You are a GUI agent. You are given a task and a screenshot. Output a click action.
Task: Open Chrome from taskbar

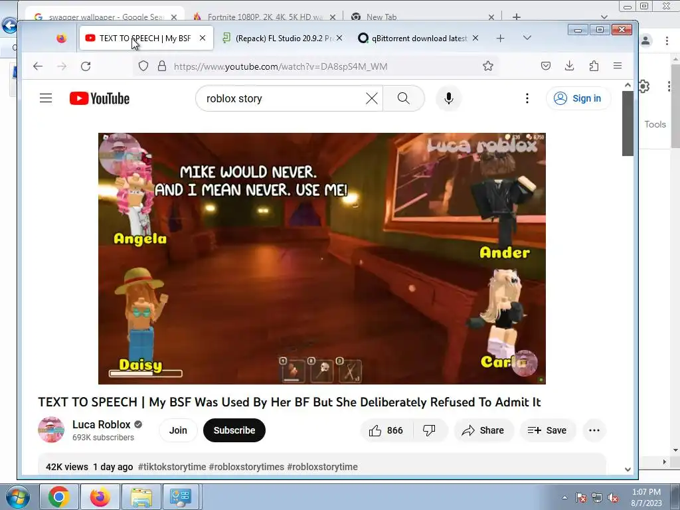coord(59,497)
